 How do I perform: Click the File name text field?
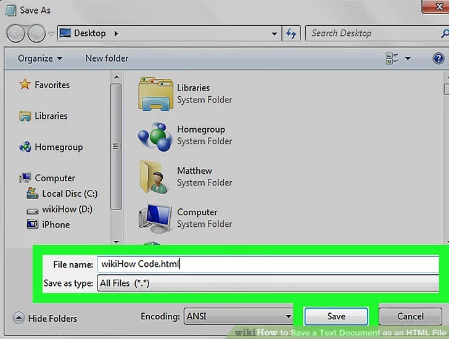tap(268, 264)
